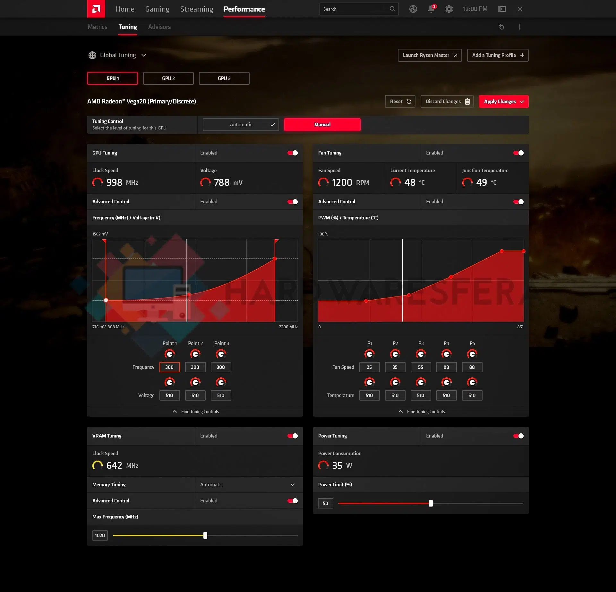Click the Power Limit slider handle
The width and height of the screenshot is (616, 592).
(431, 503)
